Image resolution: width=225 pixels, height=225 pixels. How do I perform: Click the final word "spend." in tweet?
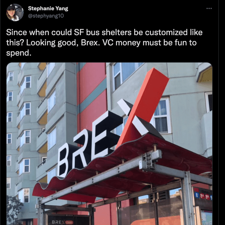pos(19,53)
